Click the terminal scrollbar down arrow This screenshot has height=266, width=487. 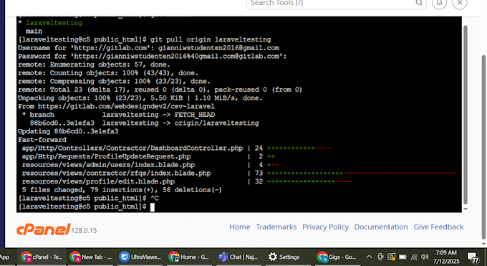click(x=465, y=209)
